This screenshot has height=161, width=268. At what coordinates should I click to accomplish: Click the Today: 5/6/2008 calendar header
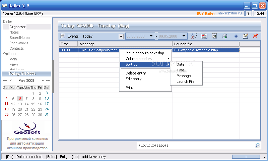(x=26, y=74)
